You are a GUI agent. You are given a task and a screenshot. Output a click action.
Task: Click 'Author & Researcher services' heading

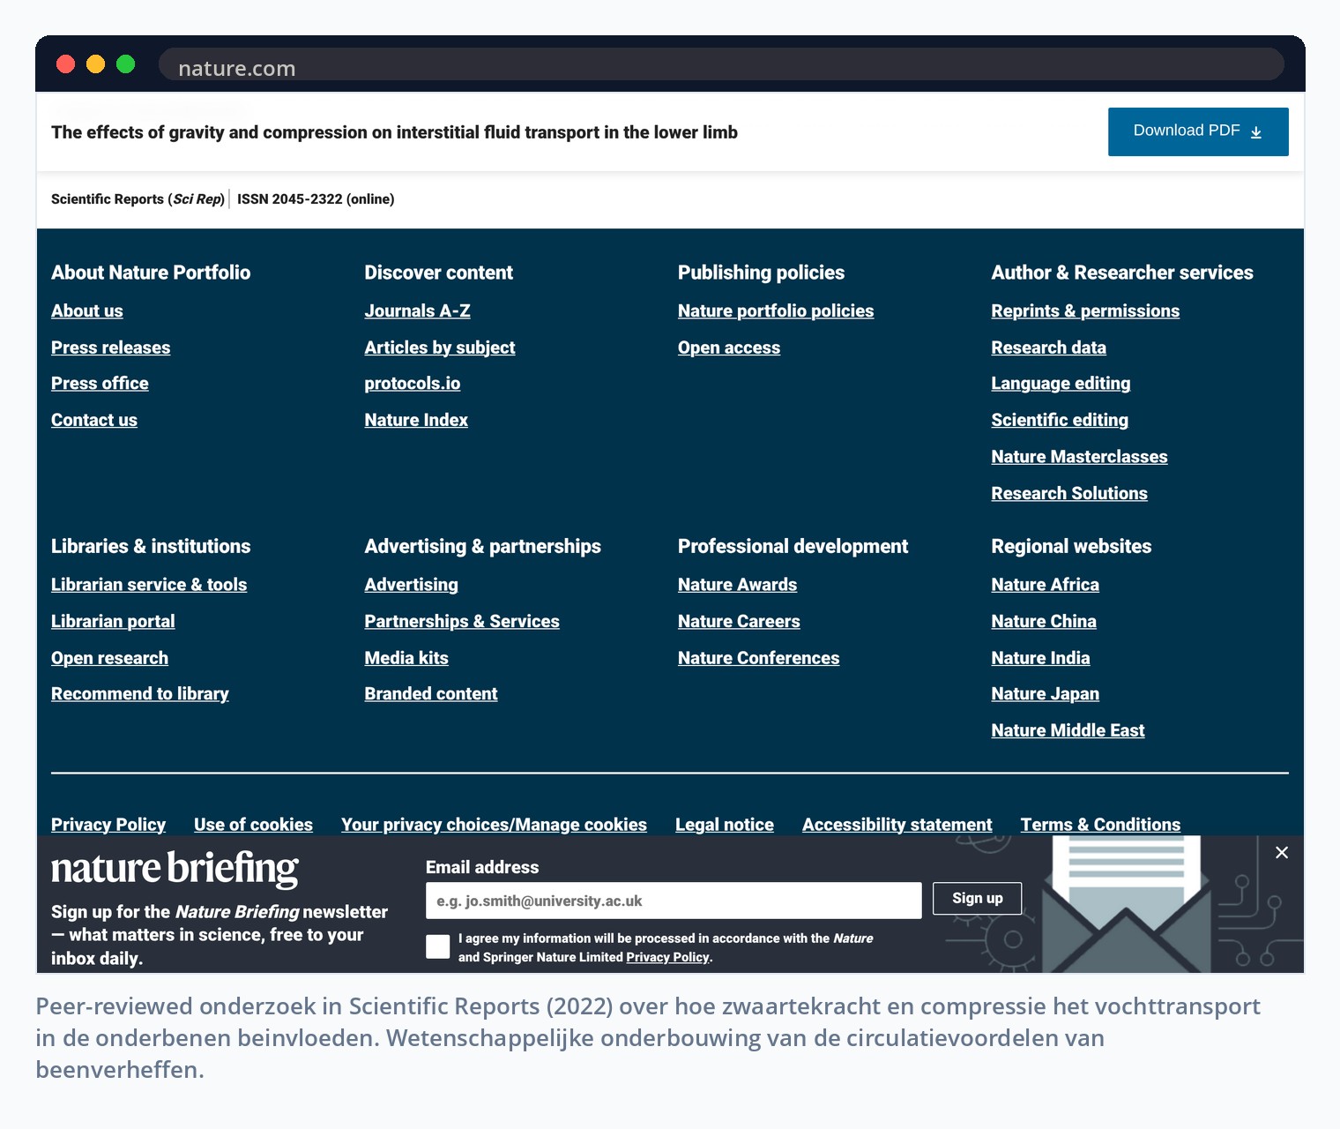click(1122, 273)
